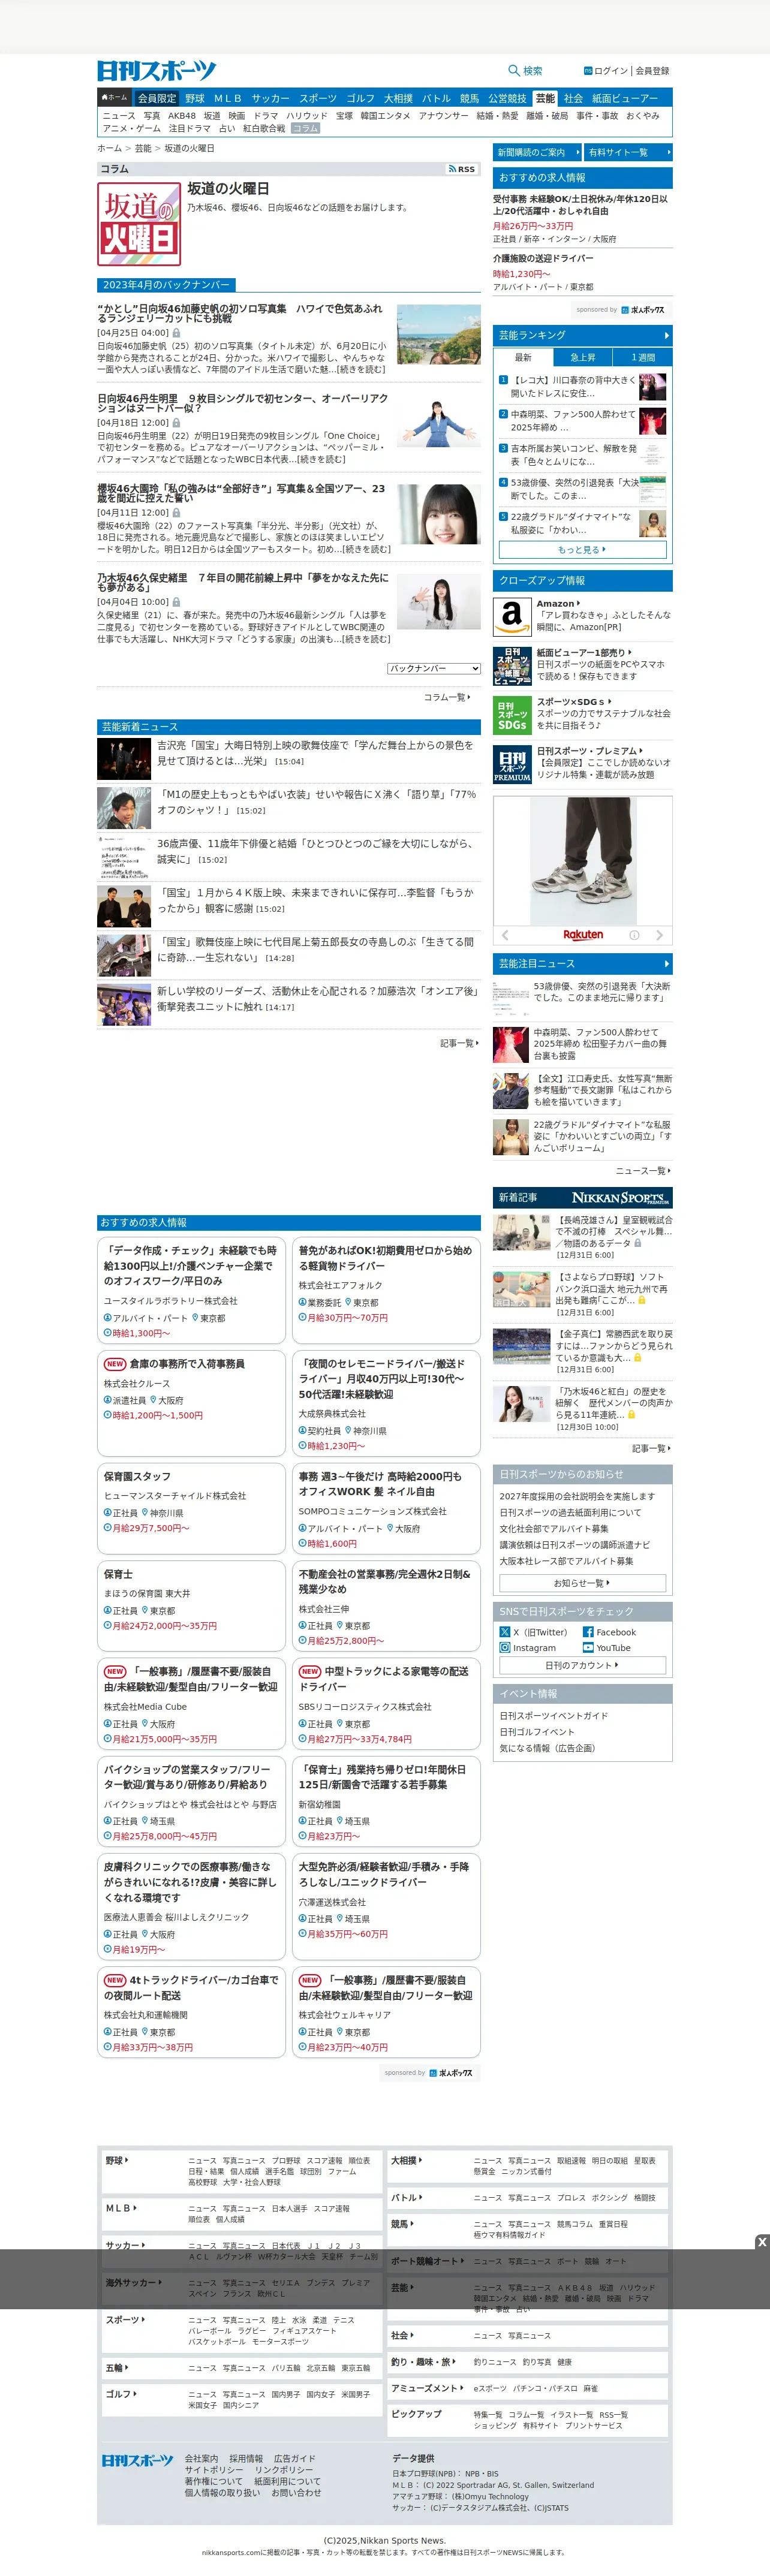This screenshot has height=2576, width=770.
Task: Select the 1週間 ranking tab
Action: [643, 357]
